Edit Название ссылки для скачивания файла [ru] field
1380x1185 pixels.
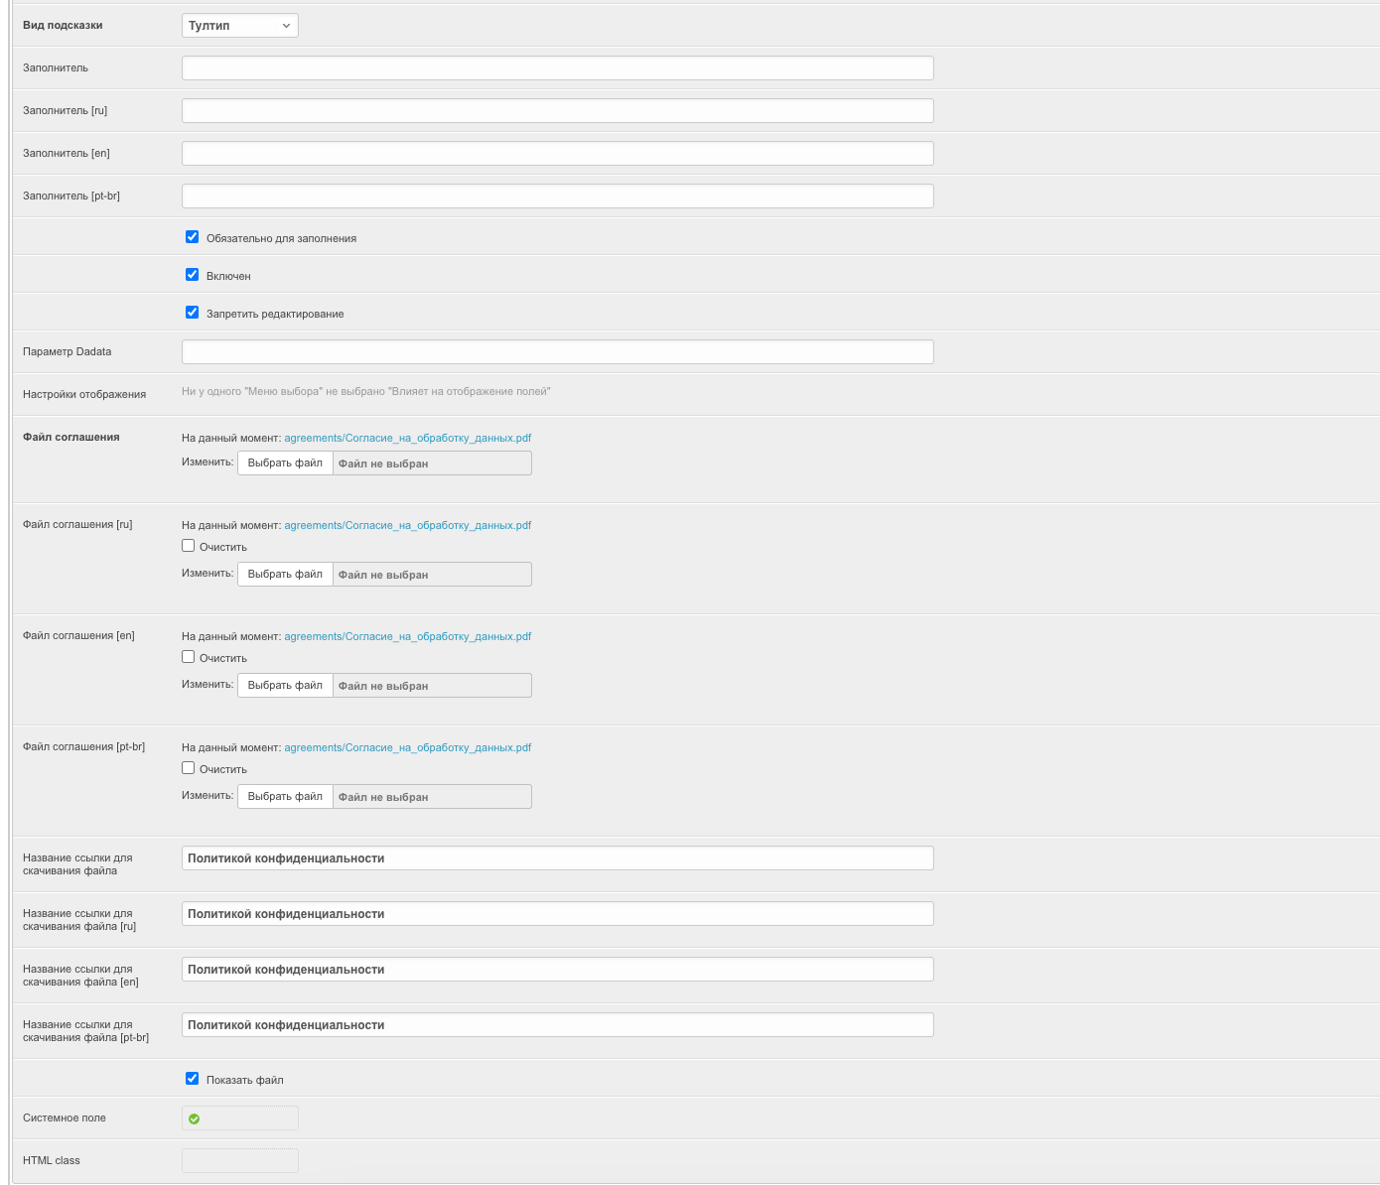click(x=557, y=914)
